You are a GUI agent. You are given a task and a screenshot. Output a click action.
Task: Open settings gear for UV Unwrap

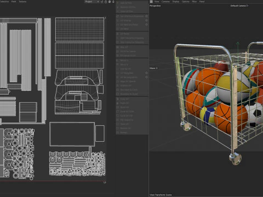pos(146,20)
